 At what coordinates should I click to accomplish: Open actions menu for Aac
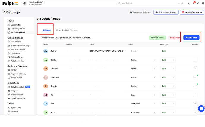point(195,104)
